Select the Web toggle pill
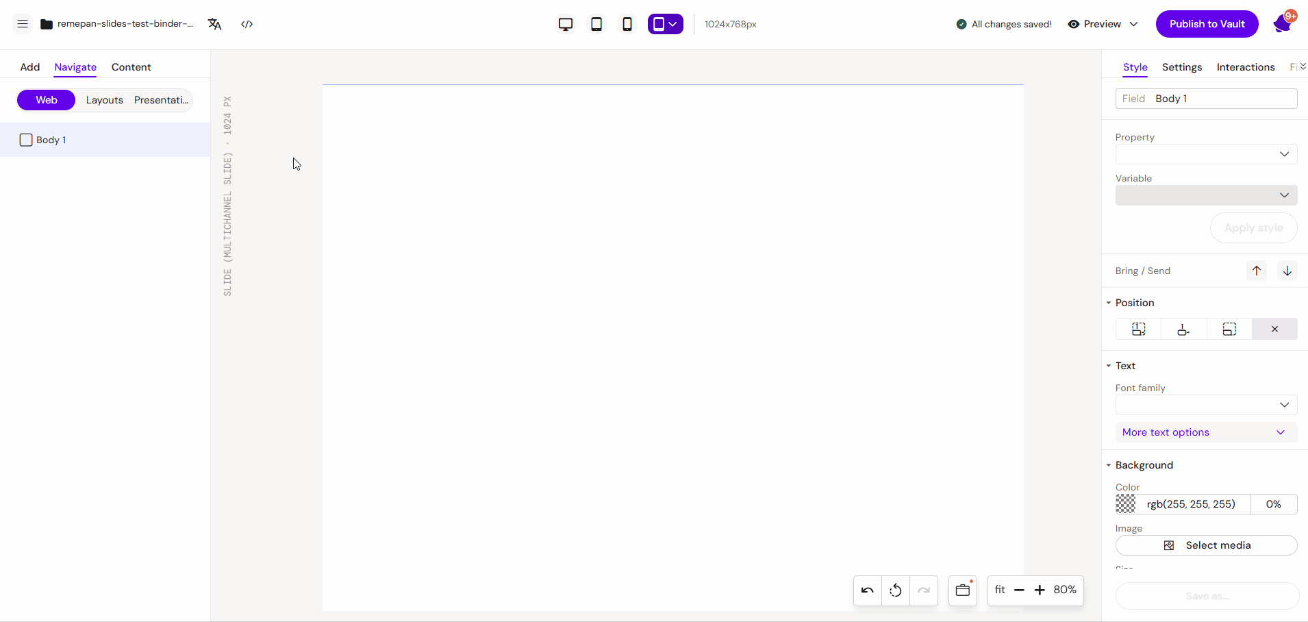The image size is (1308, 622). 47,100
